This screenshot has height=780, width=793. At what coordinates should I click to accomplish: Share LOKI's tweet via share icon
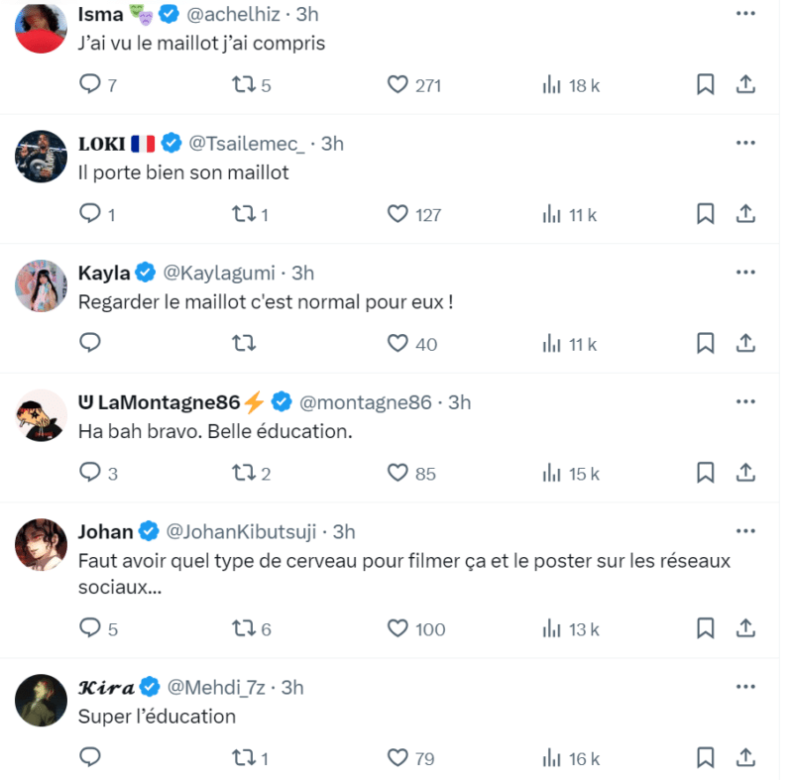[x=746, y=214]
